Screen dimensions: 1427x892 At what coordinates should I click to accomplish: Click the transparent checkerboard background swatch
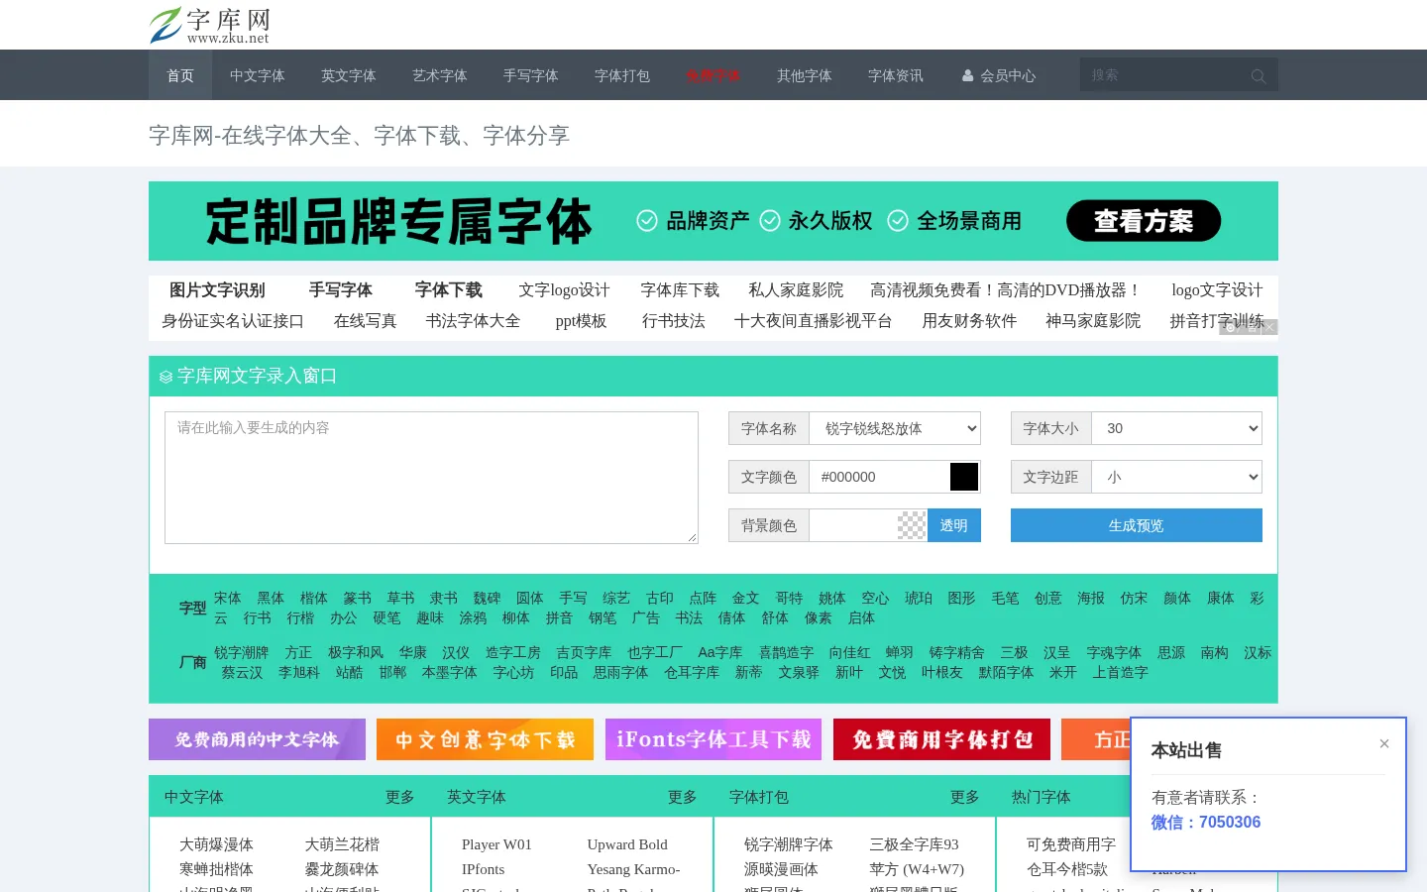pyautogui.click(x=912, y=525)
